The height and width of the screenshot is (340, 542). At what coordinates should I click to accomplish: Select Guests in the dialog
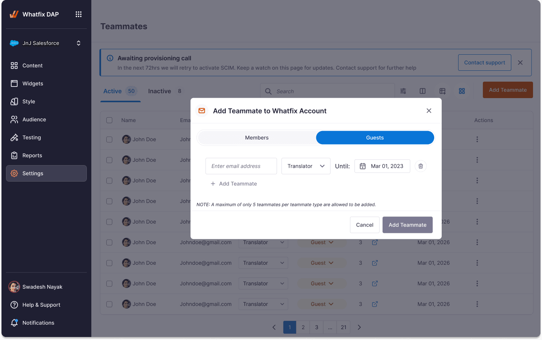375,137
